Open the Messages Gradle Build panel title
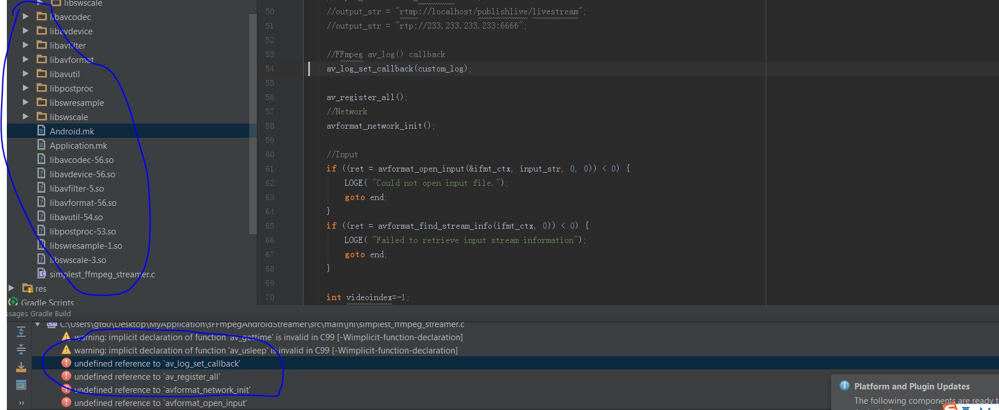Image resolution: width=999 pixels, height=410 pixels. (39, 313)
